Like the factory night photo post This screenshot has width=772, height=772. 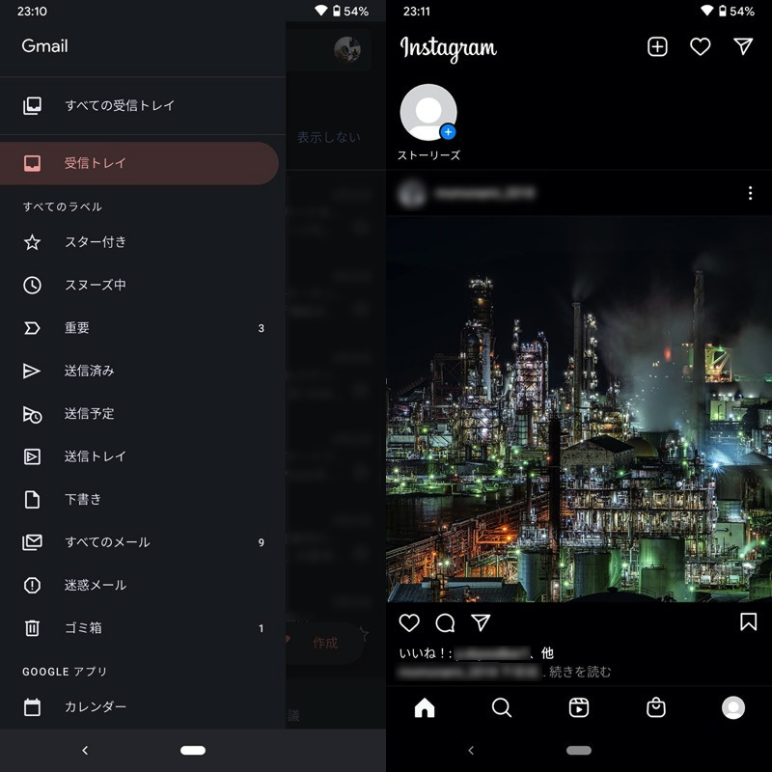(x=409, y=622)
